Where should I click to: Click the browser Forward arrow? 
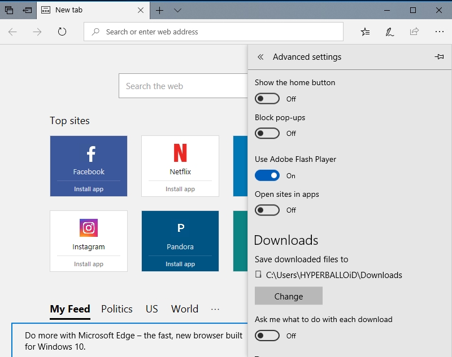point(37,32)
